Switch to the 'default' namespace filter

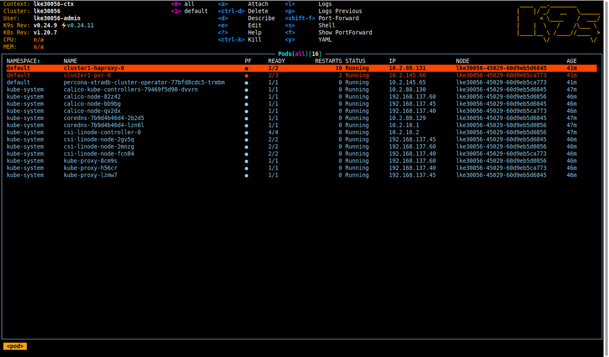click(189, 11)
